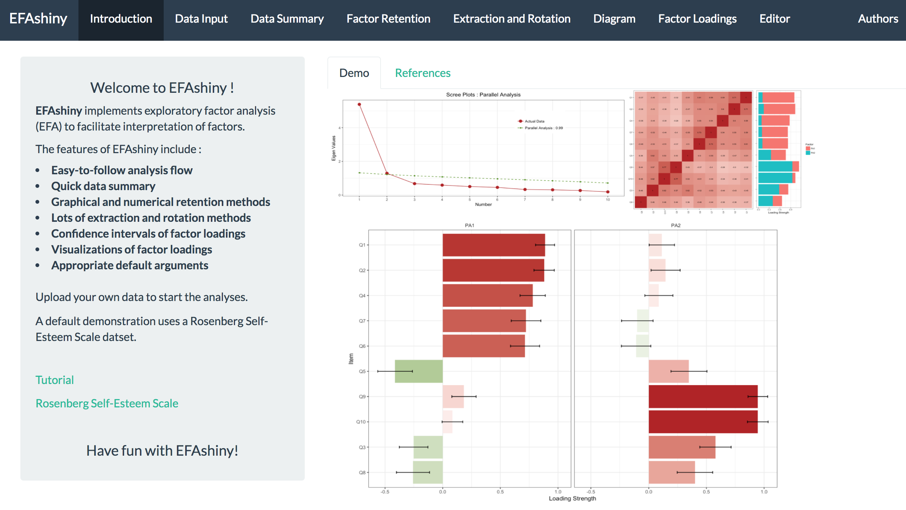Click the stacked loading strength bar chart

pyautogui.click(x=777, y=149)
